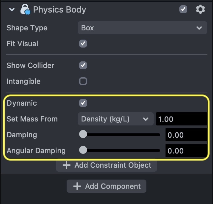This screenshot has width=213, height=204.
Task: Click the Physics Body component icon
Action: pyautogui.click(x=25, y=10)
